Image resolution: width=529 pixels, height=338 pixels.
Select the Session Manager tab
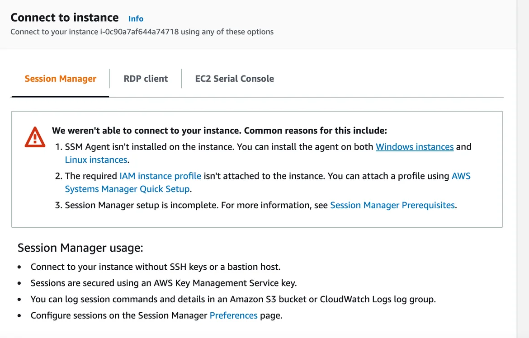click(60, 79)
